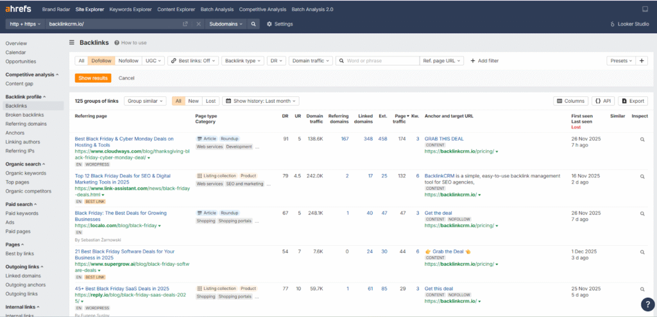Click the Word or phrase search field
Screen dimensions: 657x317
[x=381, y=61]
